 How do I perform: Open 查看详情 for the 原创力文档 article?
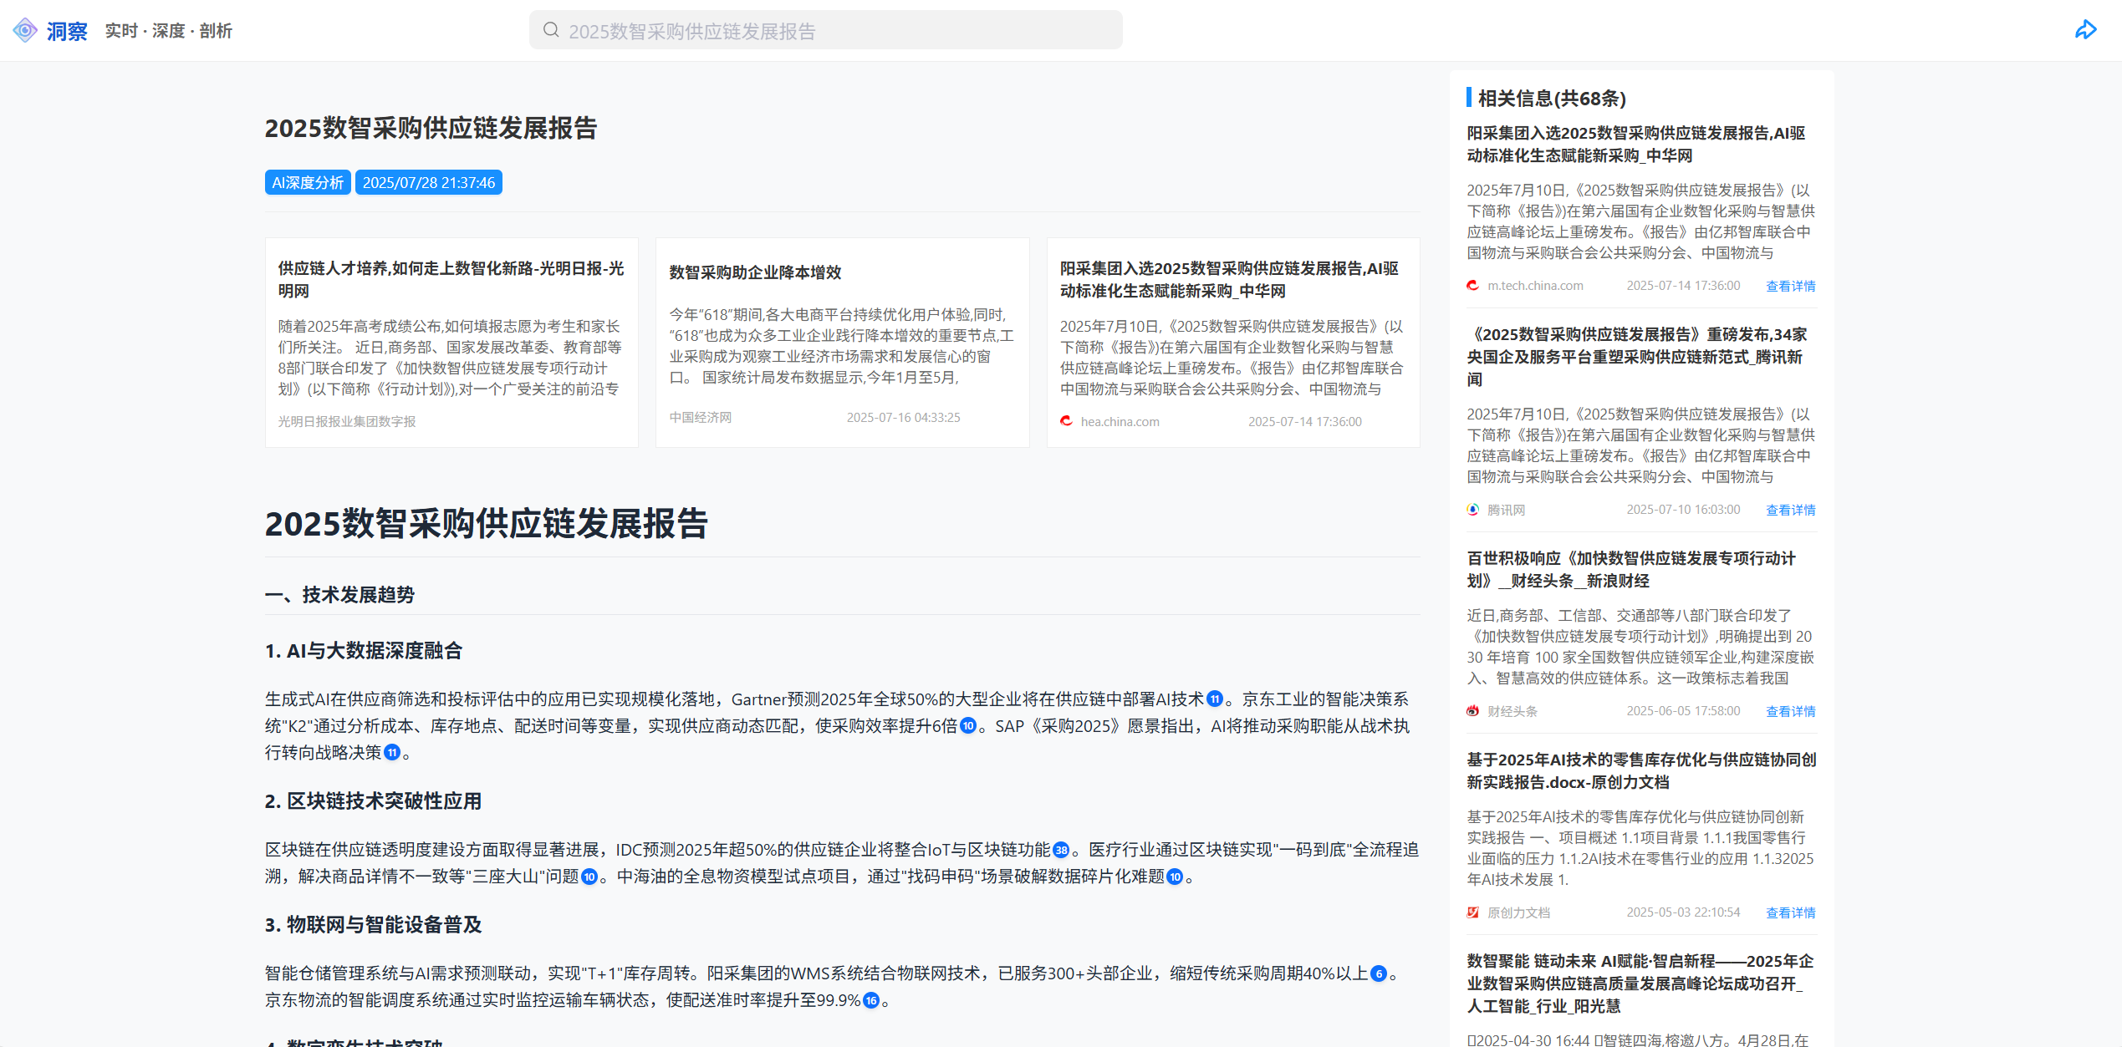[1790, 912]
